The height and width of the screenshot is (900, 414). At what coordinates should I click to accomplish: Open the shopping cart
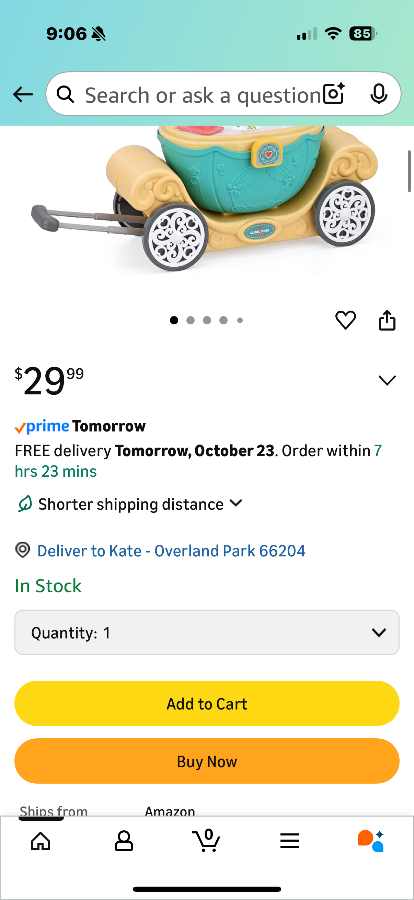[x=206, y=841]
